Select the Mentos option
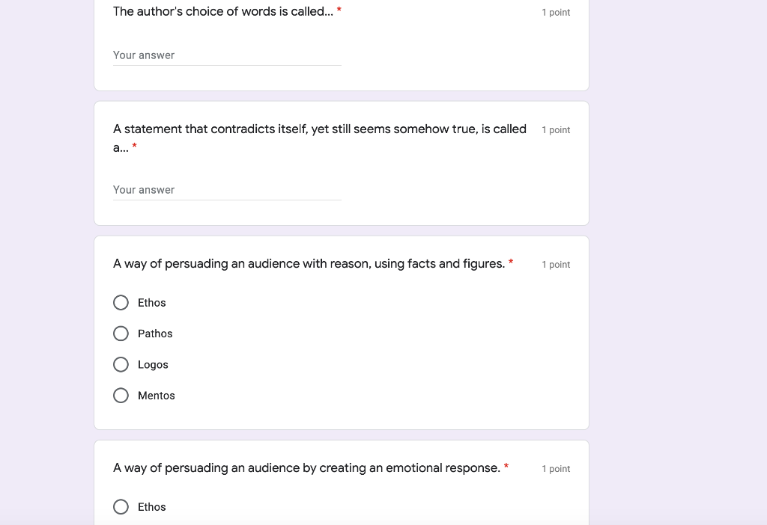Image resolution: width=767 pixels, height=525 pixels. [x=121, y=395]
